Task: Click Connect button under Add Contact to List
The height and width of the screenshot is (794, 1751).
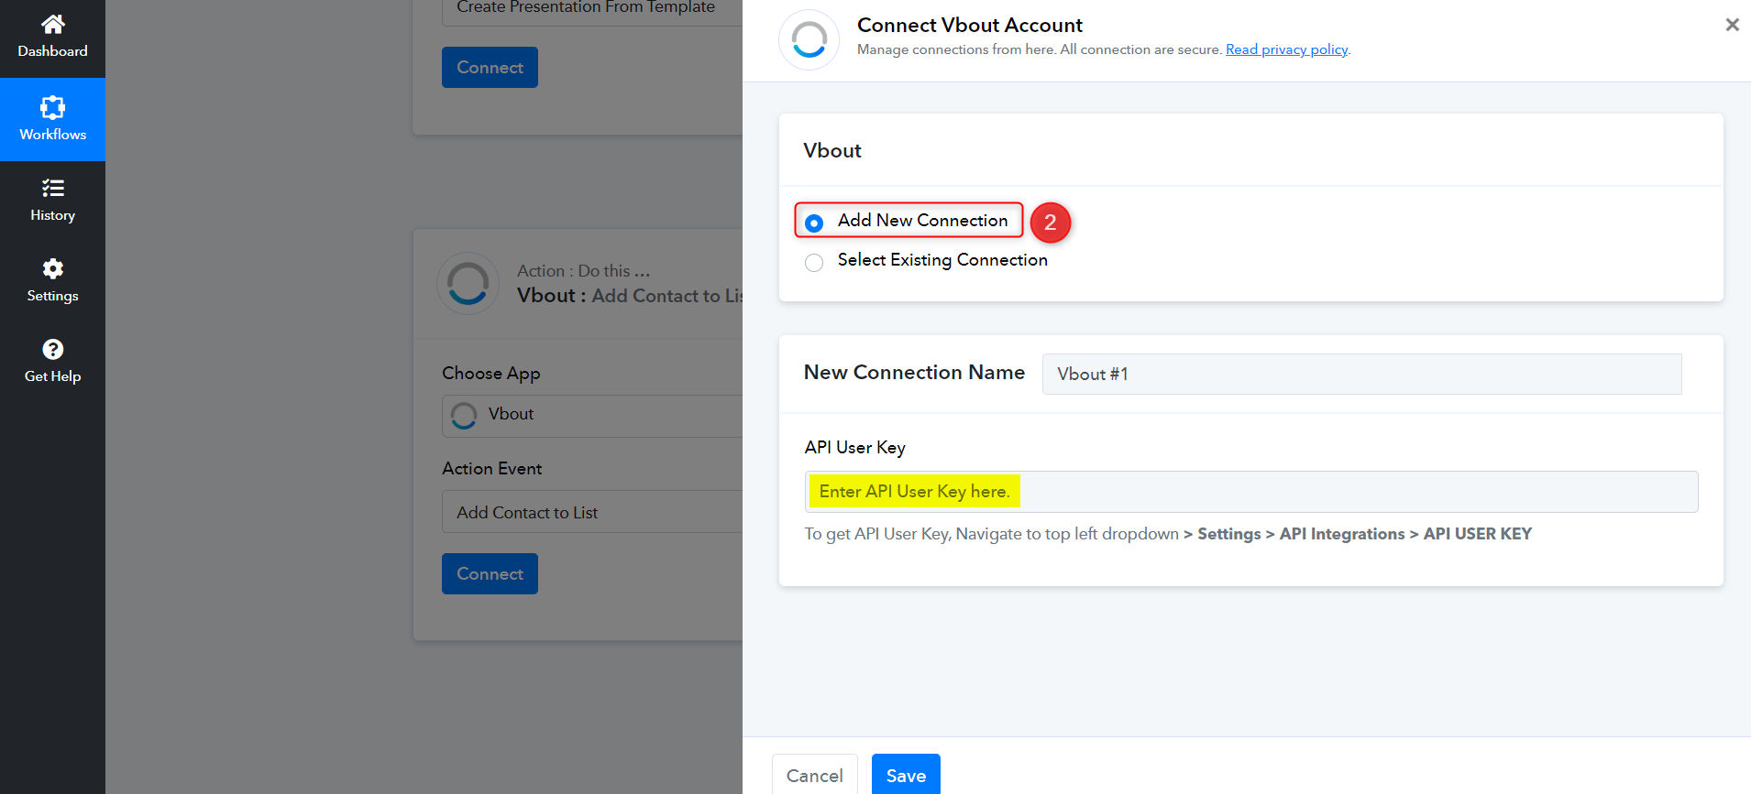Action: [x=490, y=574]
